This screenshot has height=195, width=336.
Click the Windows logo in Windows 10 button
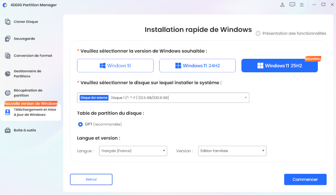[x=103, y=66]
